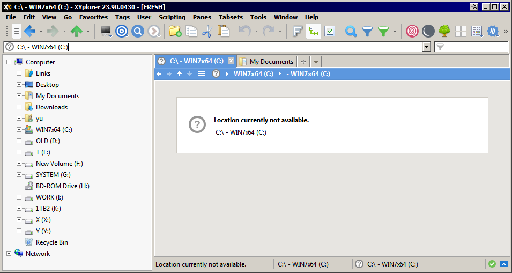Open the Favorites menu
Viewport: 512px width, 273px height.
pos(93,17)
